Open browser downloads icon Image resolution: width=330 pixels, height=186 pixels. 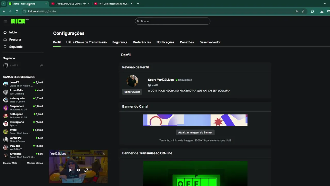coord(322,11)
